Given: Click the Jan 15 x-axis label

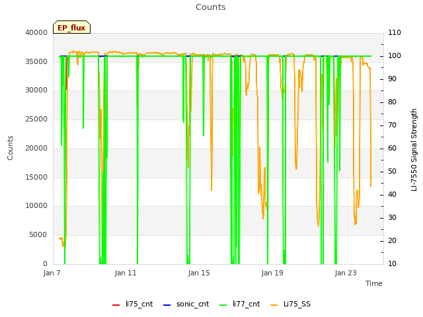Looking at the screenshot, I should pos(199,273).
